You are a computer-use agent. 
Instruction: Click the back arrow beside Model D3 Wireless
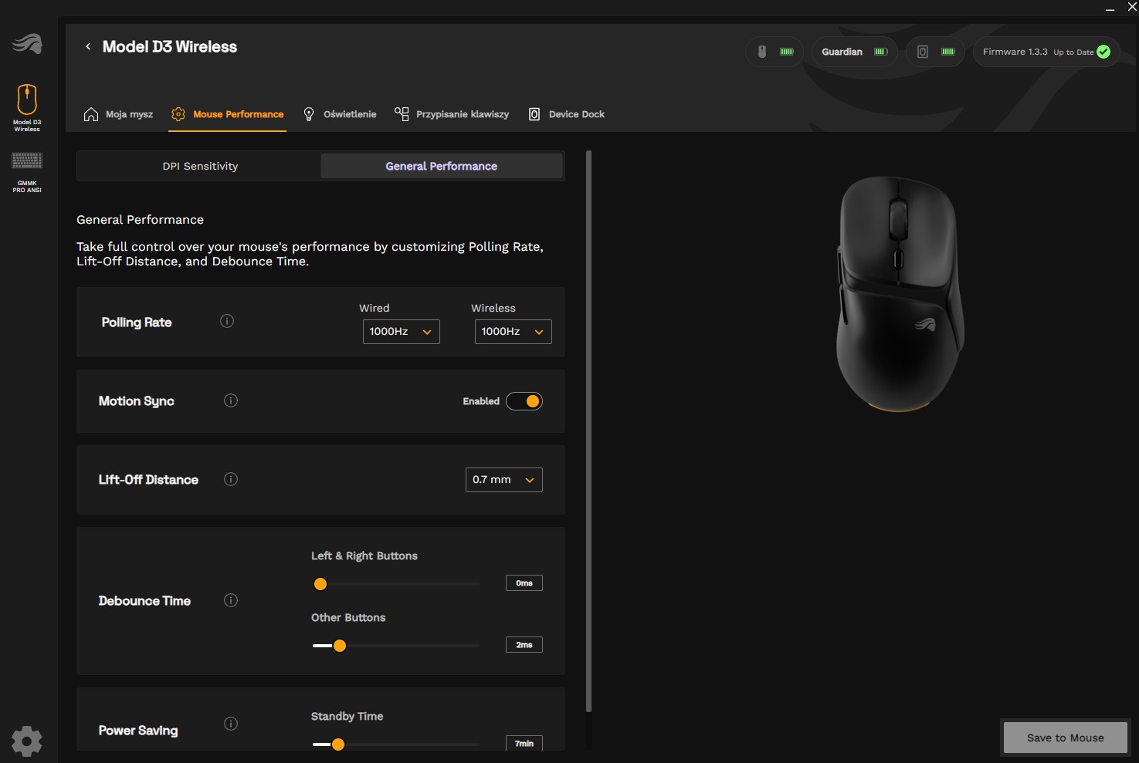pyautogui.click(x=88, y=47)
